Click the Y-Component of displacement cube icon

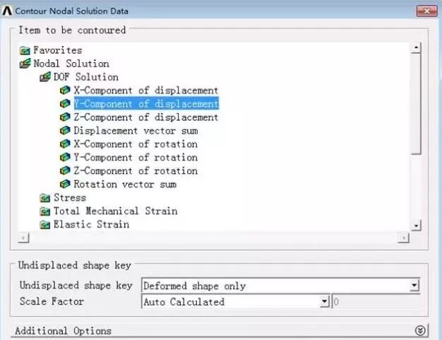click(65, 103)
